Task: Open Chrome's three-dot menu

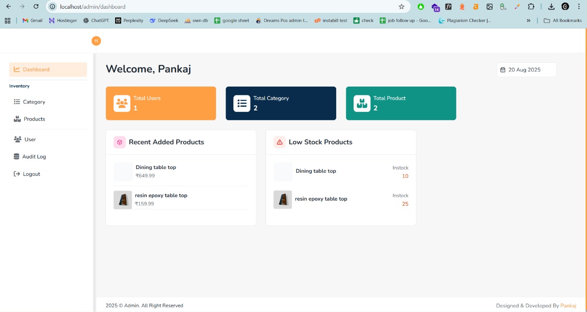Action: tap(578, 6)
